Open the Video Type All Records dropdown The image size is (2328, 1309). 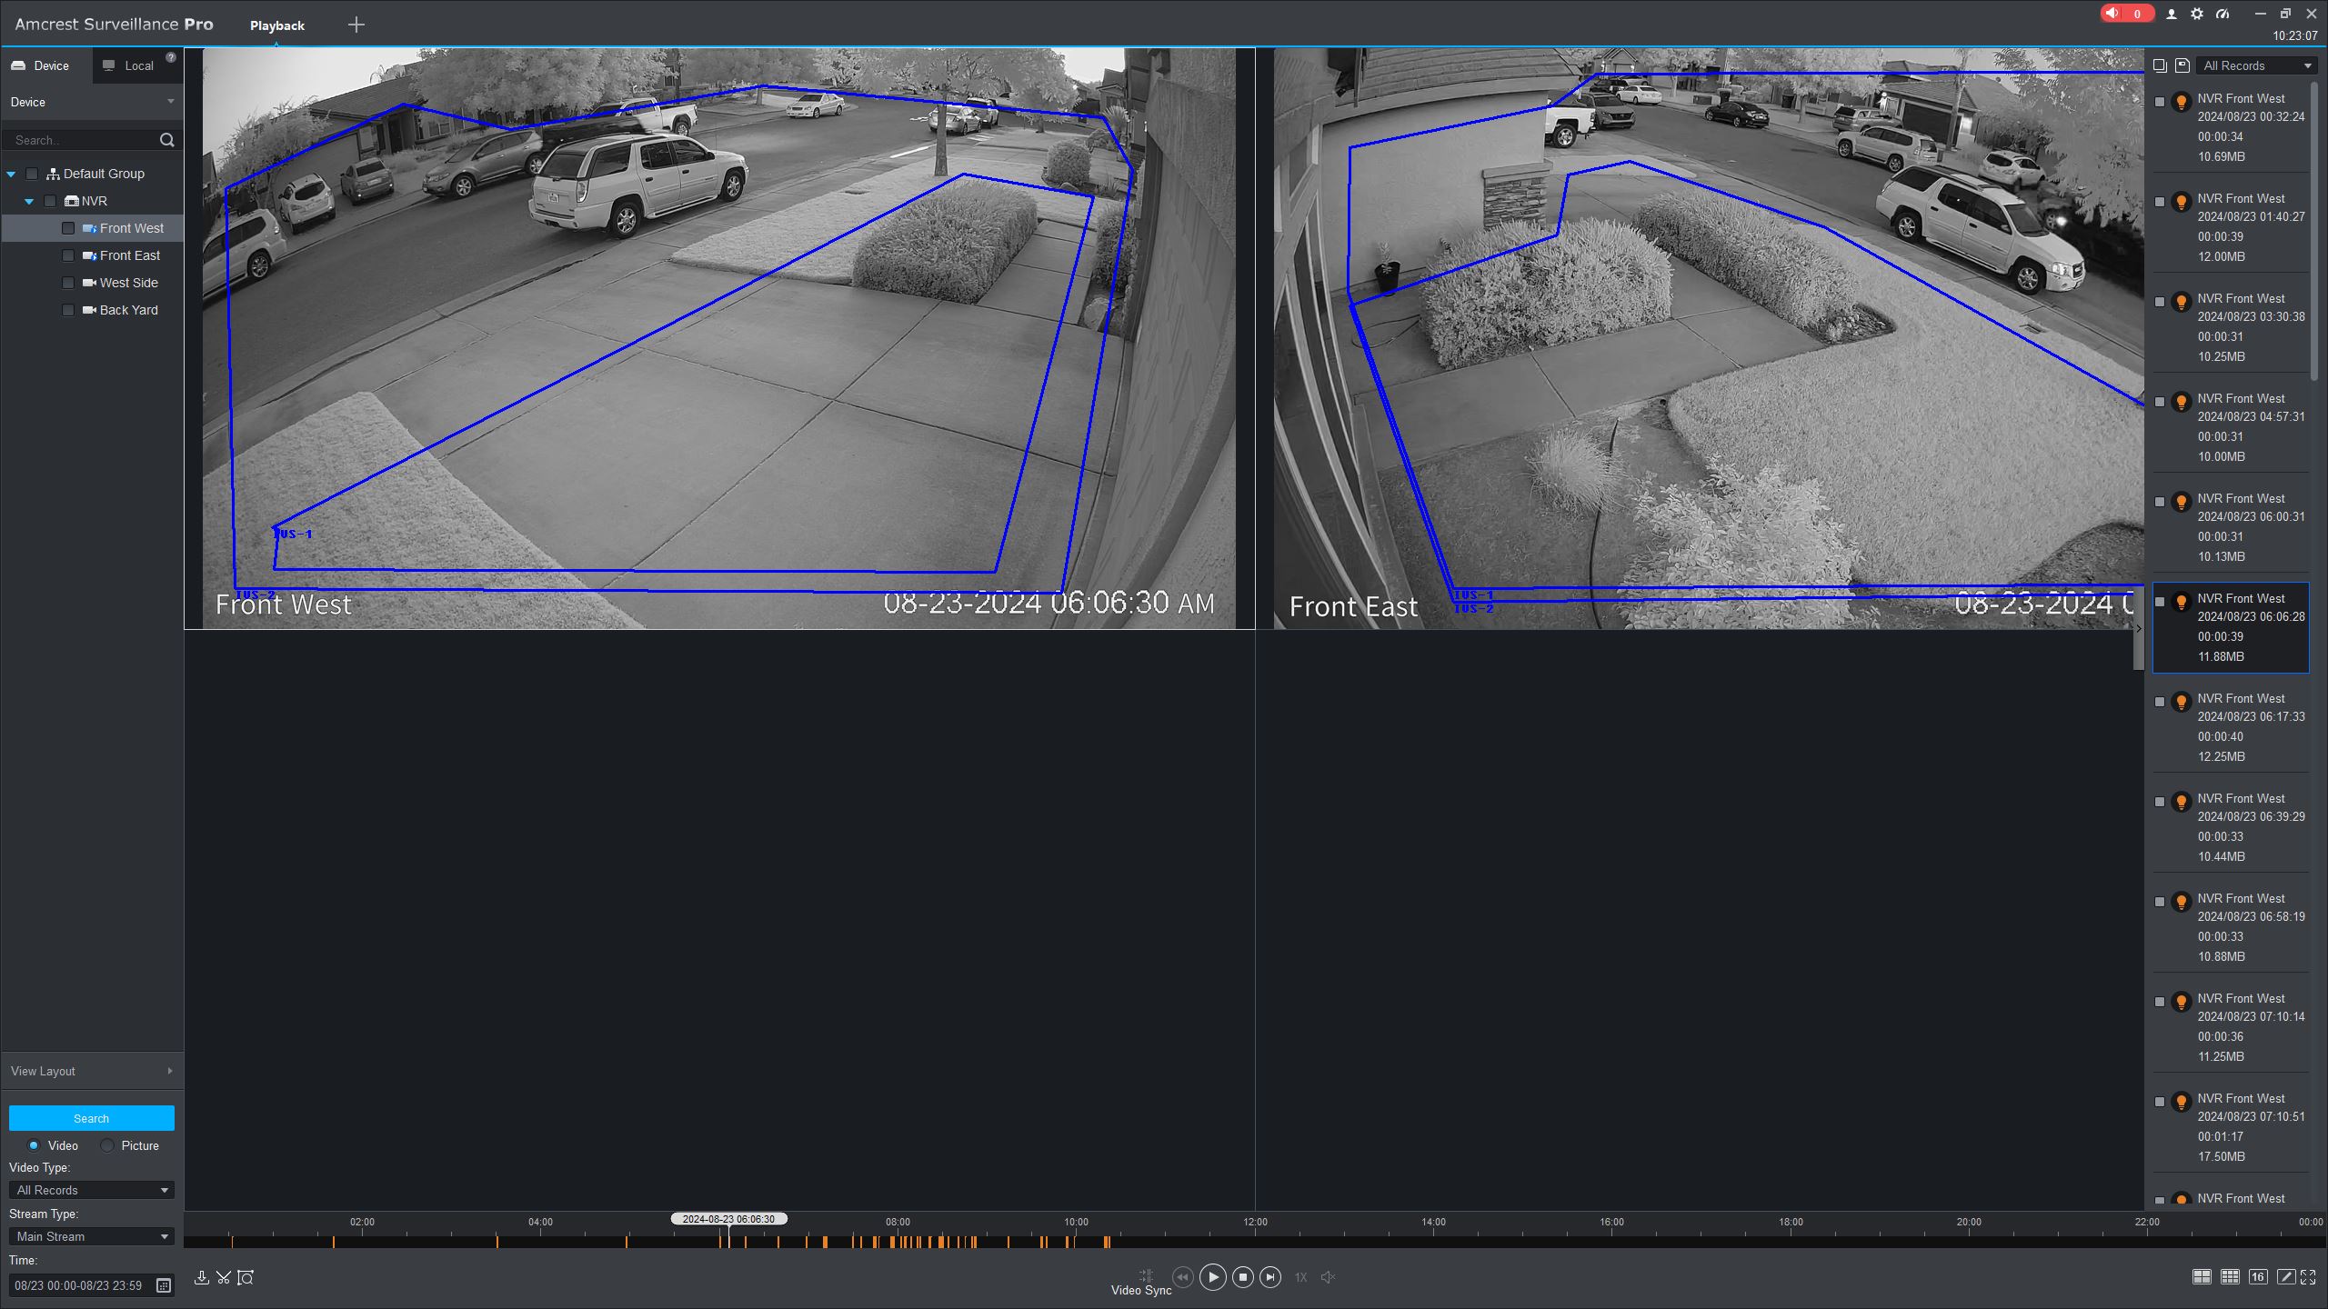click(91, 1190)
